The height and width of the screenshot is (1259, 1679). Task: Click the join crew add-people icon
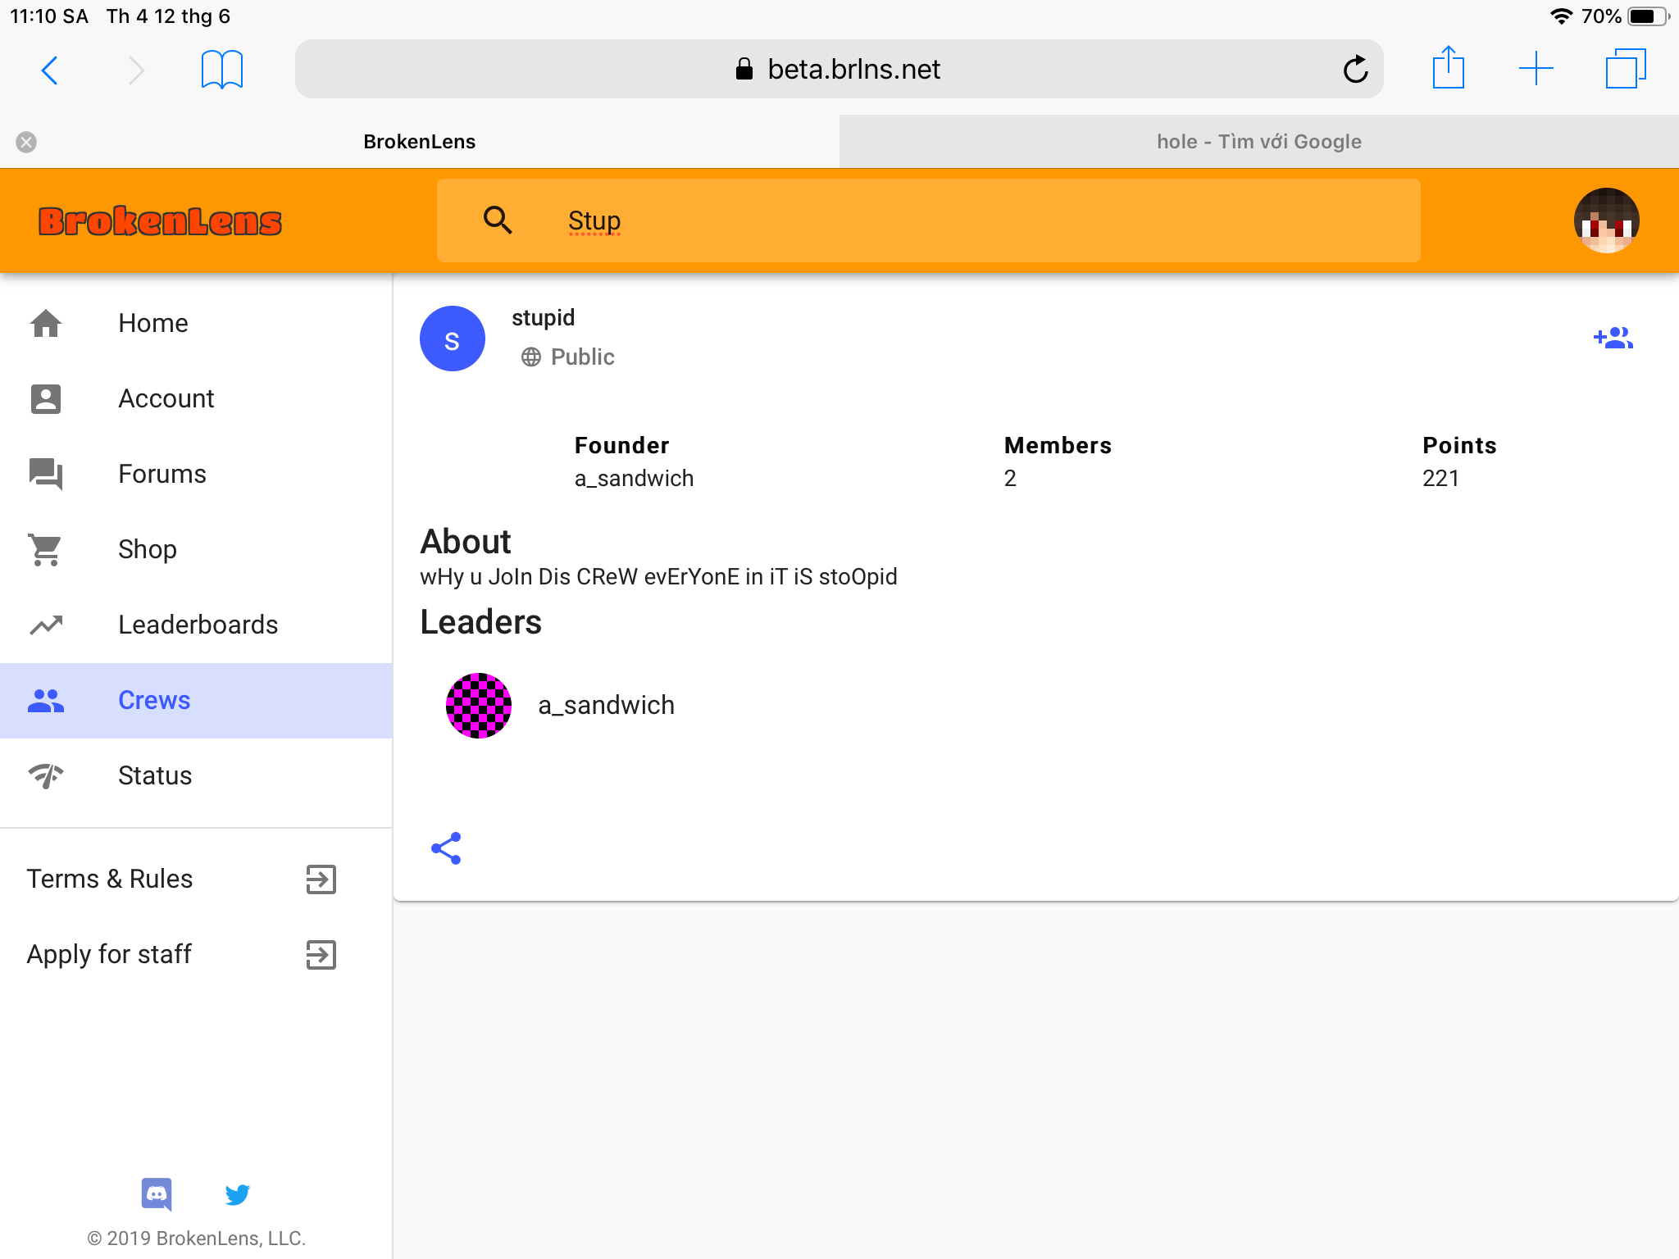1613,338
